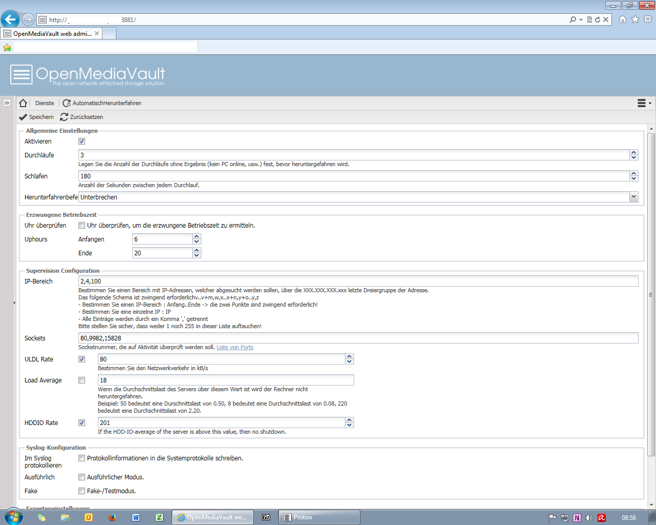Open Outlook from the taskbar

(x=89, y=517)
